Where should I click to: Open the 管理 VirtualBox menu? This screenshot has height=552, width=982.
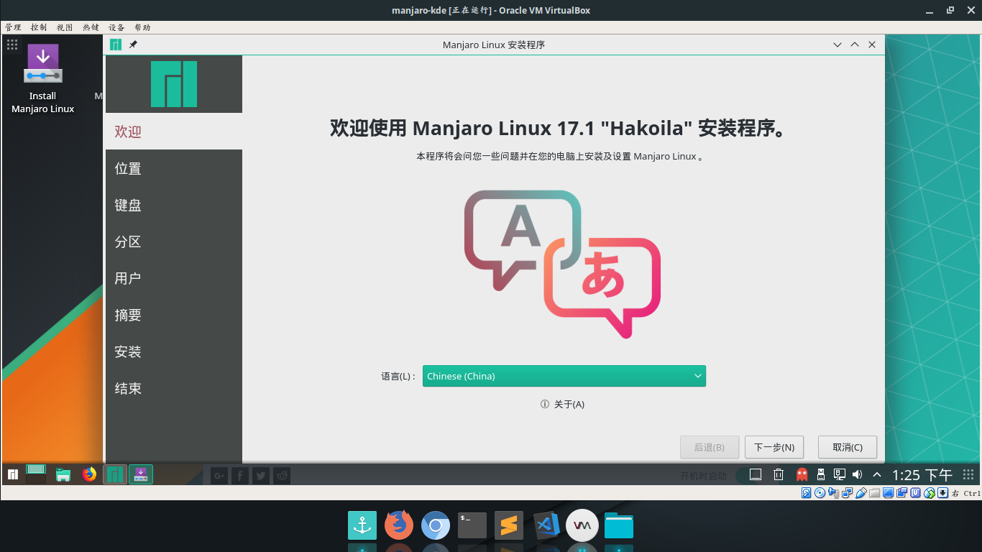(x=13, y=27)
